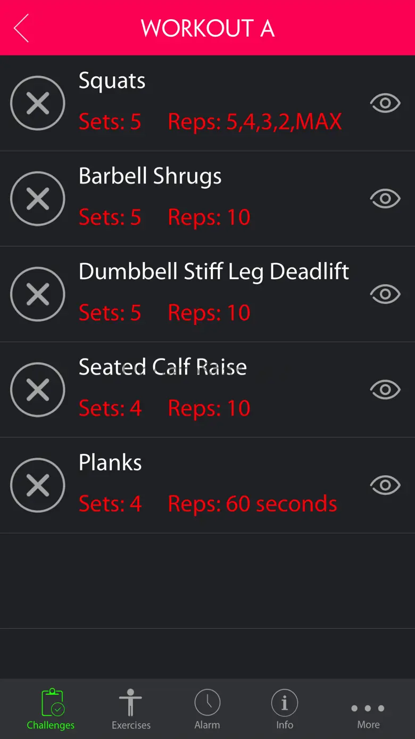Image resolution: width=415 pixels, height=739 pixels.
Task: Tap the back arrow in the header
Action: click(21, 28)
